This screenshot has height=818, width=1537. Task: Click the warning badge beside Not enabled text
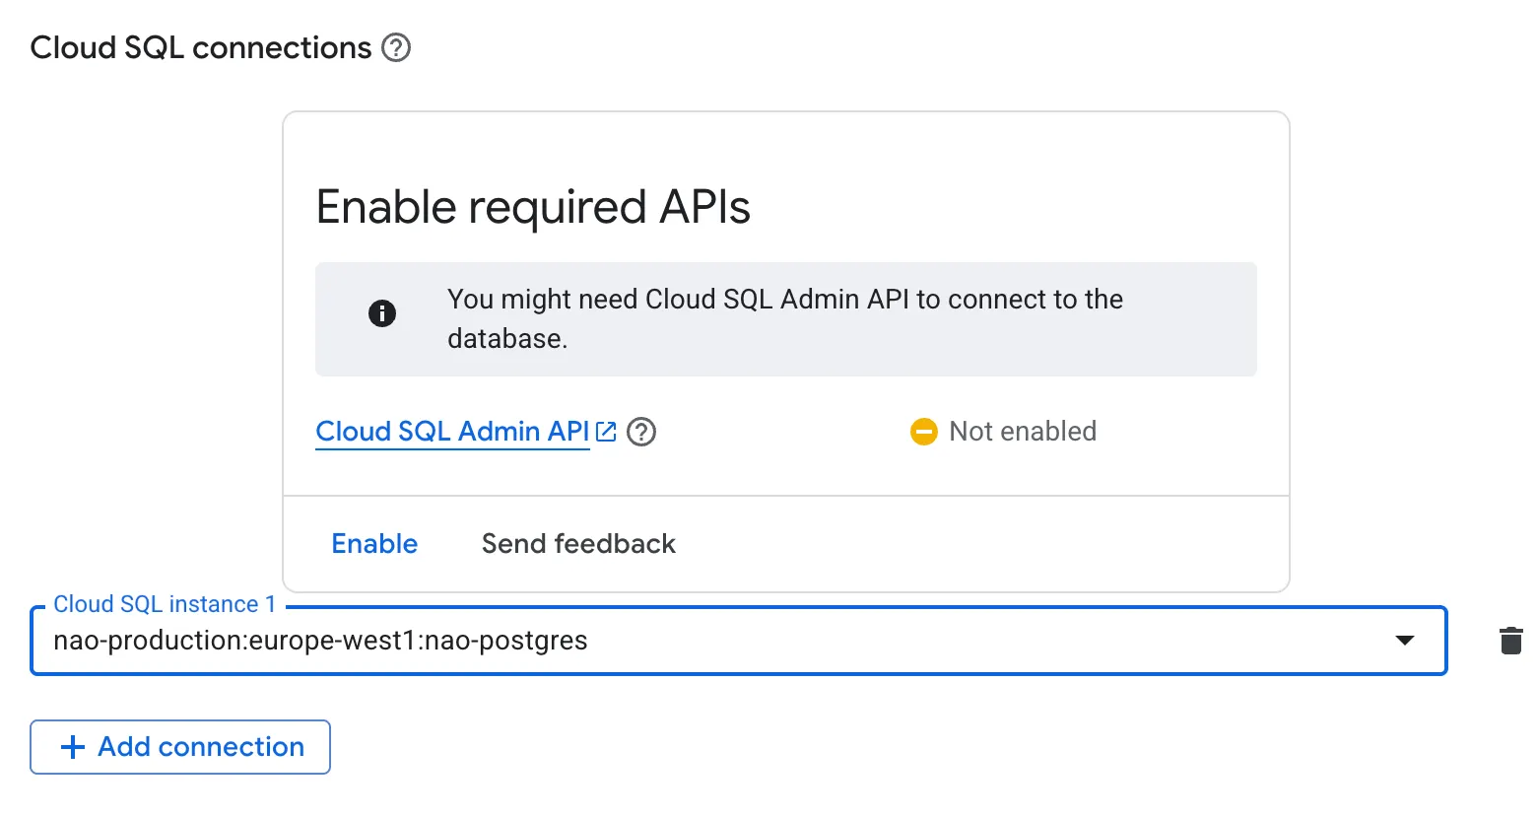pyautogui.click(x=923, y=431)
